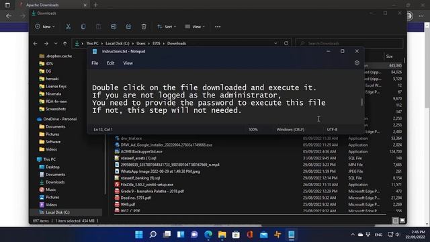Open Notepad View menu

point(128,63)
